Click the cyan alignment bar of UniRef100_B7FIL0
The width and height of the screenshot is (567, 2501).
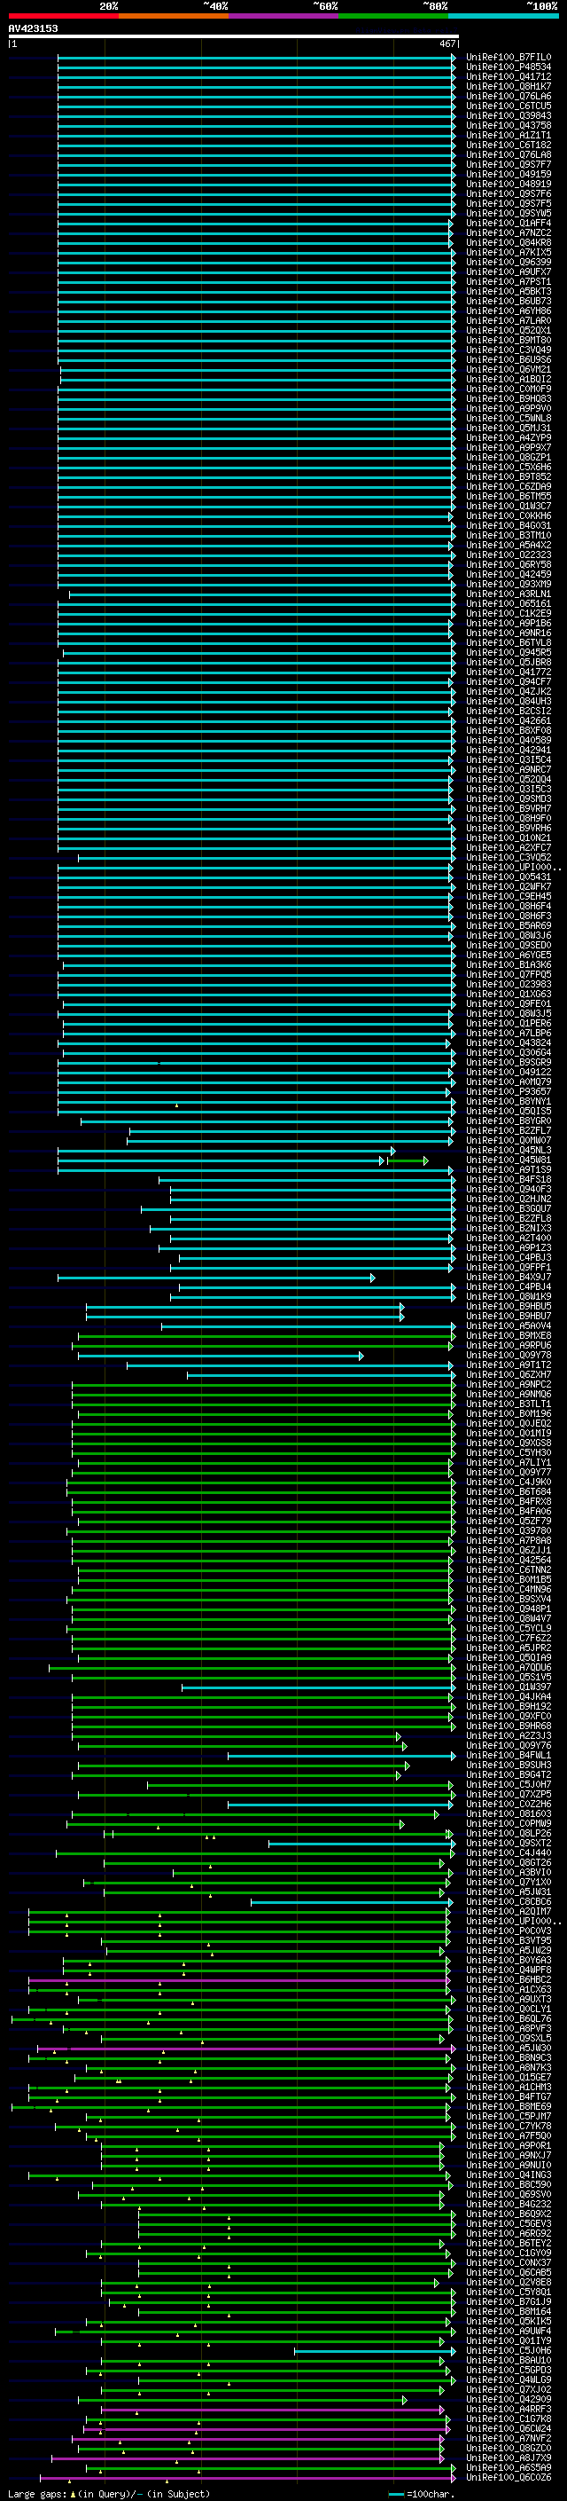(x=256, y=58)
